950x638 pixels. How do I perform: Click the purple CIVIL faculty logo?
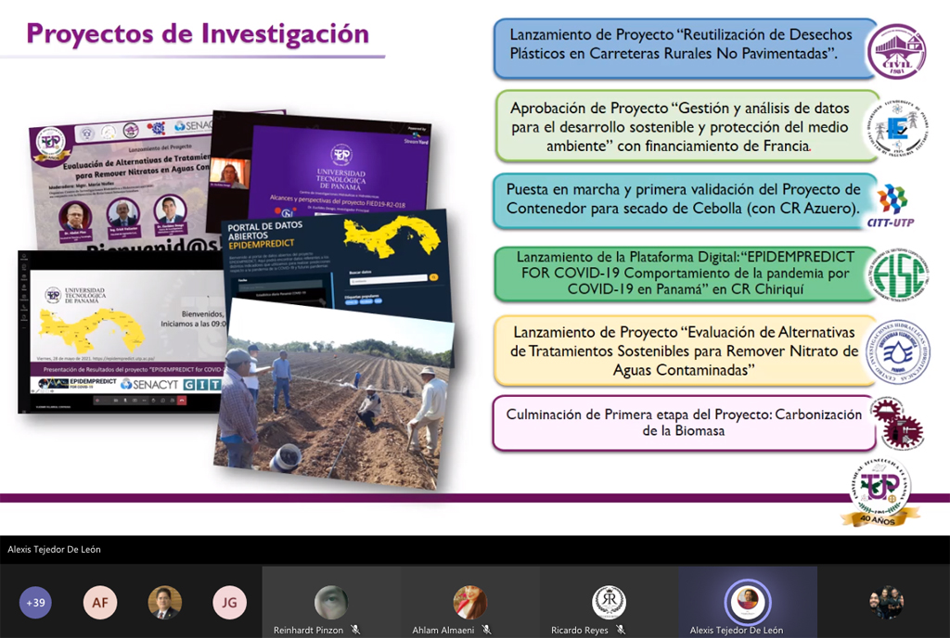pyautogui.click(x=895, y=50)
